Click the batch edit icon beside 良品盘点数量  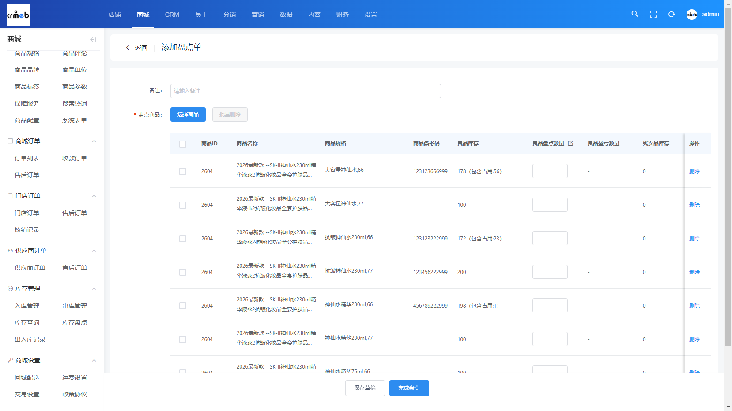tap(570, 143)
